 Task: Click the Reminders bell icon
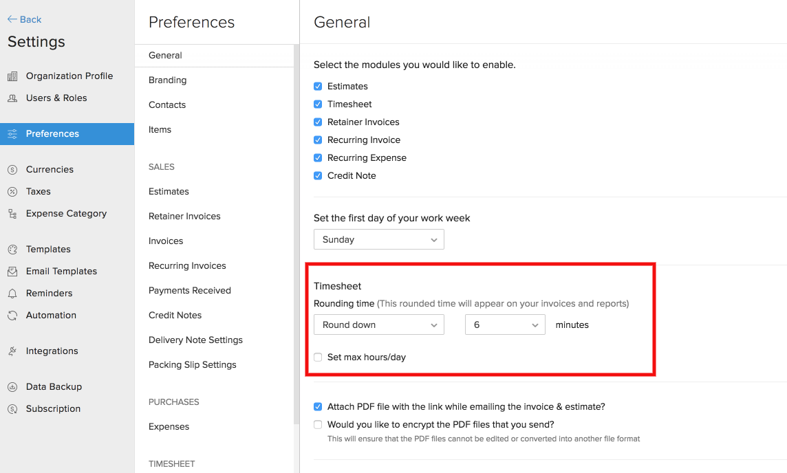point(12,294)
